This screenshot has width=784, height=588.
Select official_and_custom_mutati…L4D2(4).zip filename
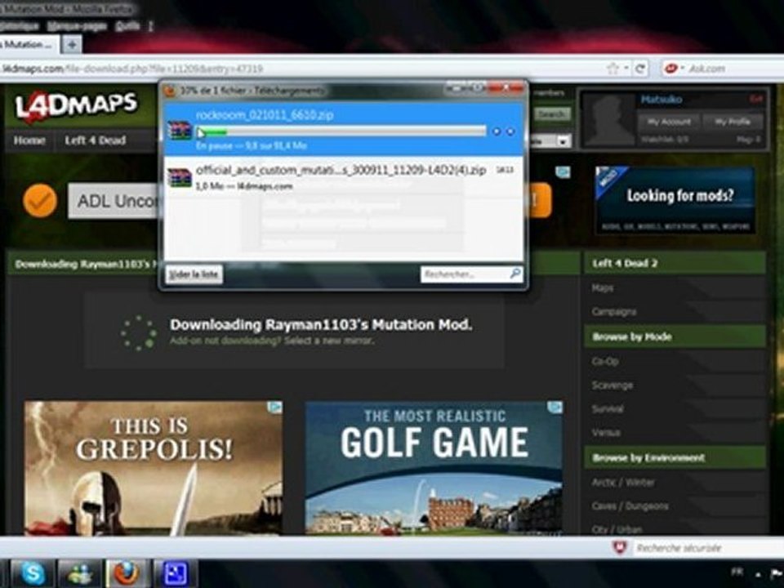pyautogui.click(x=341, y=171)
